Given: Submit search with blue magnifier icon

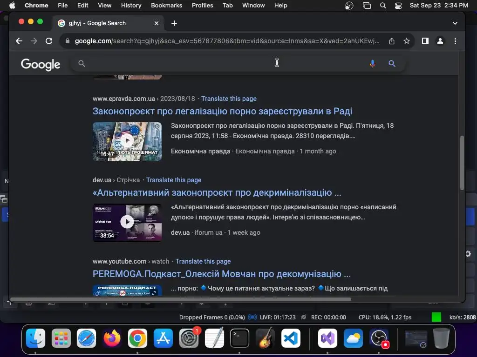Looking at the screenshot, I should 392,63.
